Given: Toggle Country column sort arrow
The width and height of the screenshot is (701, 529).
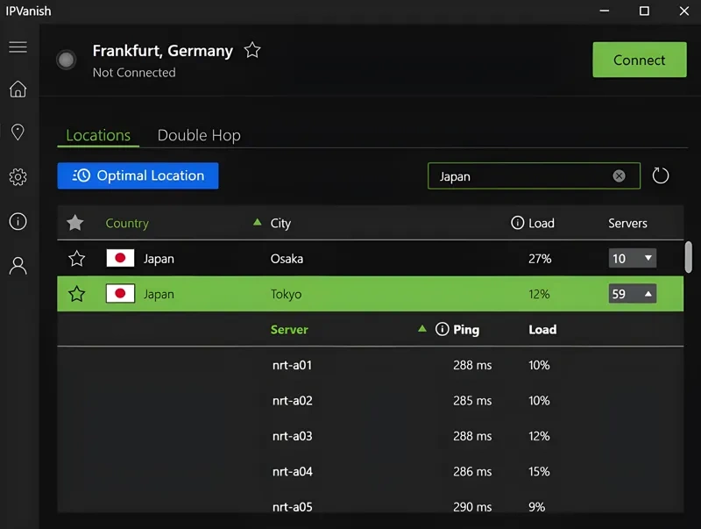Looking at the screenshot, I should (x=257, y=222).
